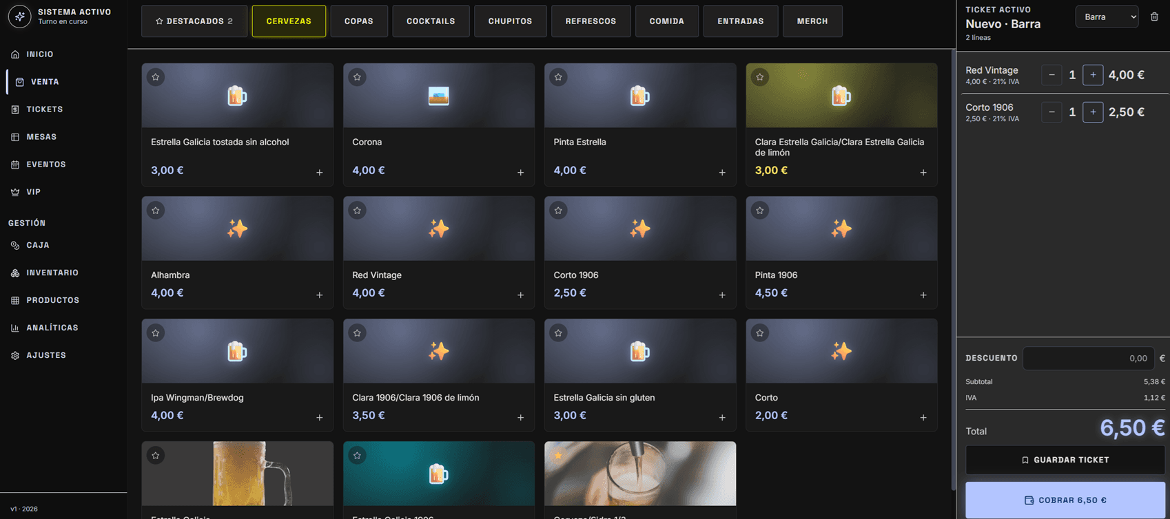1170x519 pixels.
Task: Add Clara 1906 de limón via plus icon
Action: pos(521,418)
